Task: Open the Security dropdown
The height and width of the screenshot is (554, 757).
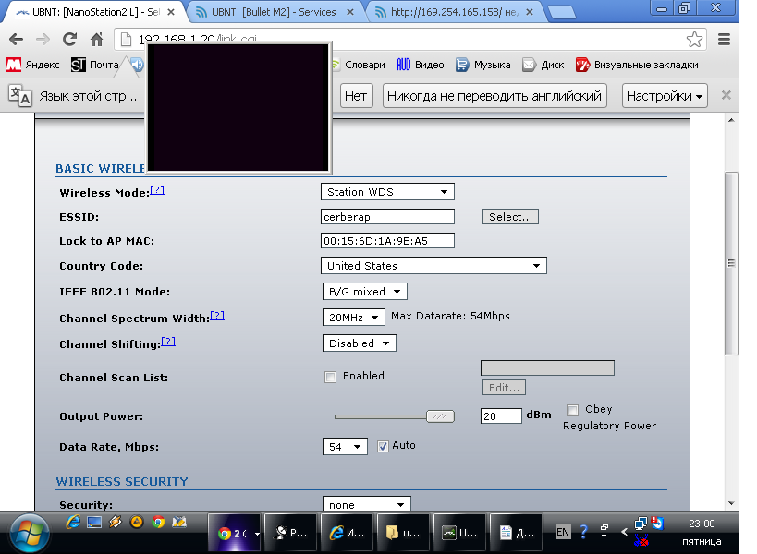Action: (366, 504)
